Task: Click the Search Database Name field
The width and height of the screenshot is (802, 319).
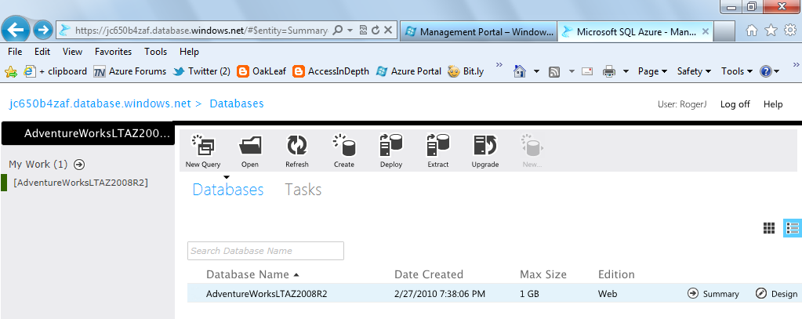Action: click(266, 251)
